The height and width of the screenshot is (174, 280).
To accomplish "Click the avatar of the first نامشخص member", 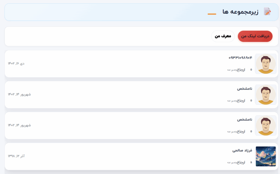I will point(266,95).
